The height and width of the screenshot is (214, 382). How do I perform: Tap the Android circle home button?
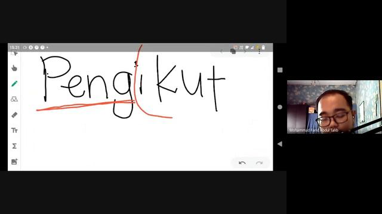pos(280,107)
